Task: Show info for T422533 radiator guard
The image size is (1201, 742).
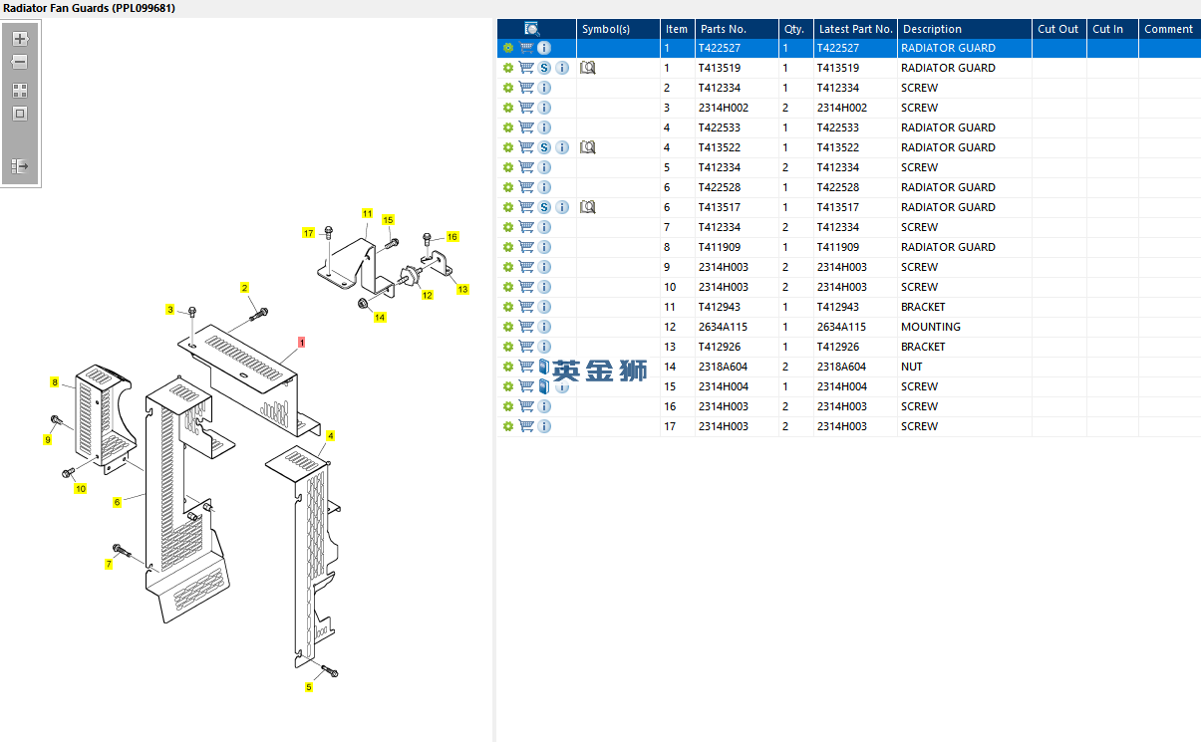Action: [544, 127]
